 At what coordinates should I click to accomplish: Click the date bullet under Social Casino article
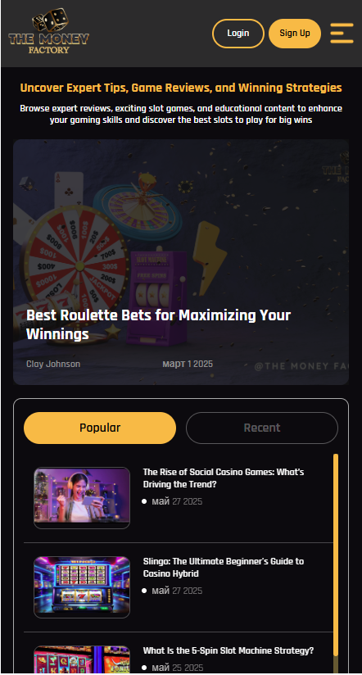[x=144, y=501]
